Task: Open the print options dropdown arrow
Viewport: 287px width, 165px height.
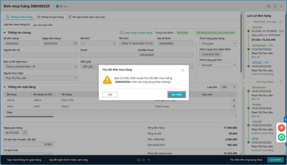Action: [149, 160]
